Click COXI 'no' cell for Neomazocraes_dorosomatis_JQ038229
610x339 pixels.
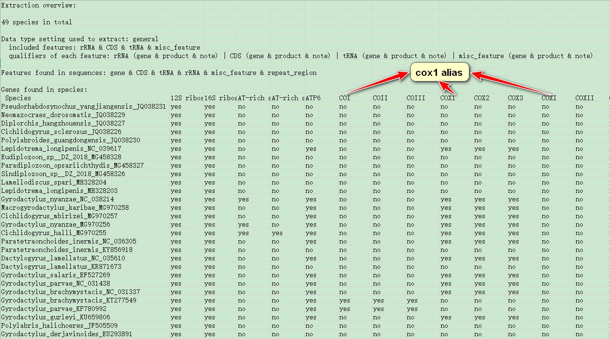545,115
